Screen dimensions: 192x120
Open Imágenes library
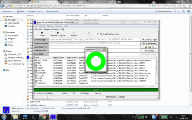click(x=10, y=39)
